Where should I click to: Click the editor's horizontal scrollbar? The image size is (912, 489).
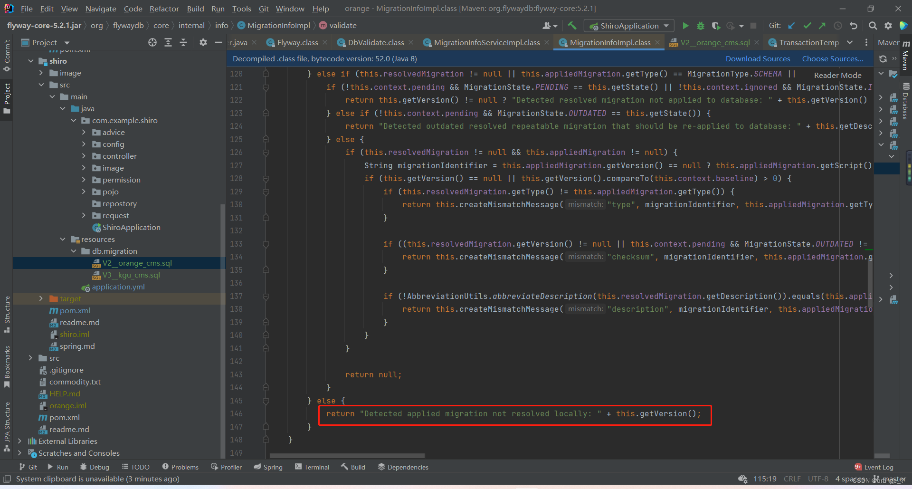click(x=347, y=455)
